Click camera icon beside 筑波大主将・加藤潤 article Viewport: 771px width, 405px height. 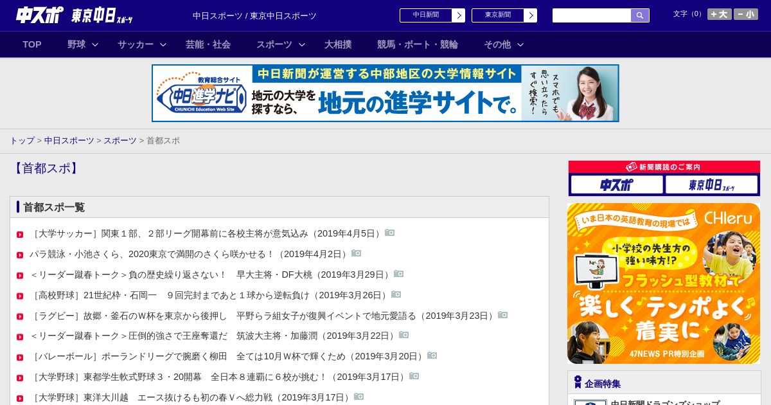coord(404,335)
